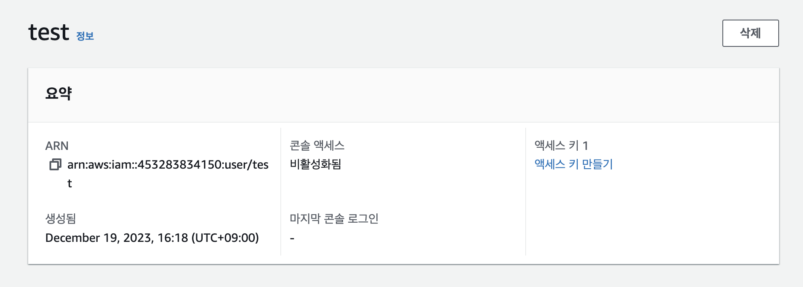Click the 액세스 키 만들기 link
The height and width of the screenshot is (287, 803).
click(x=573, y=164)
